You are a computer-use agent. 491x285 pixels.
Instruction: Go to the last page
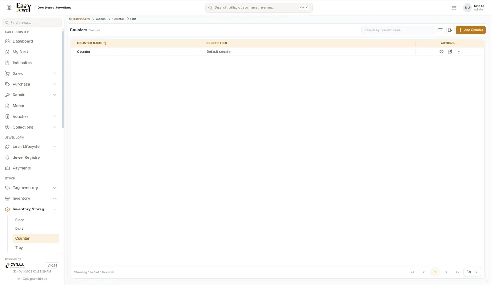457,272
